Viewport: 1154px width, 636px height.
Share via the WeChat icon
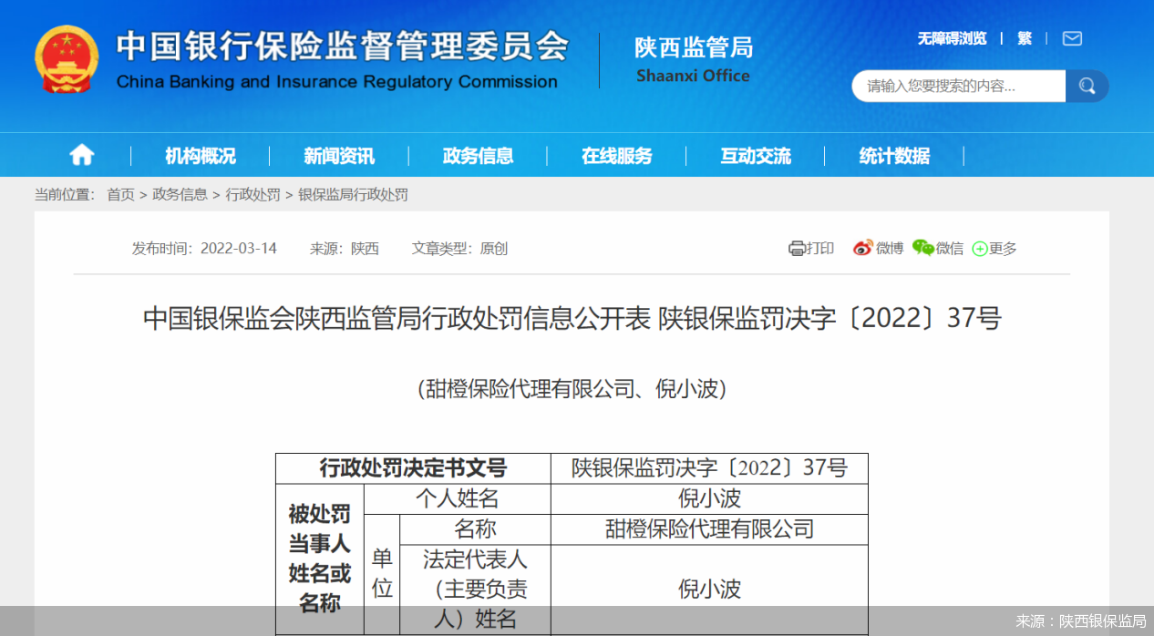[x=922, y=248]
